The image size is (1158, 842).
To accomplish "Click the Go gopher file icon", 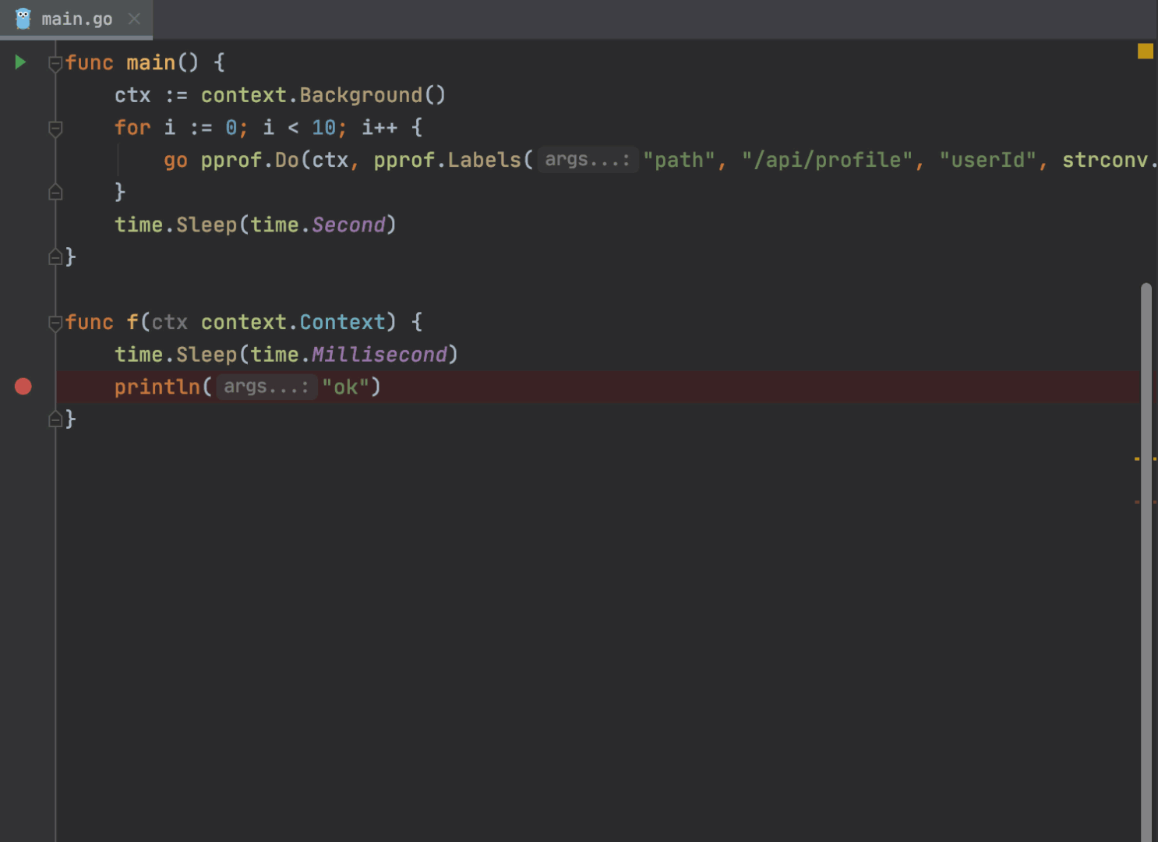I will 23,19.
